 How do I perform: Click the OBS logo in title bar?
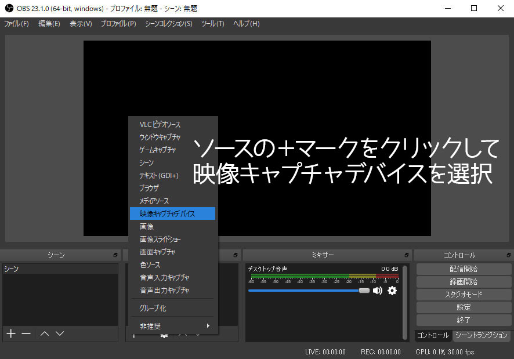click(x=9, y=8)
